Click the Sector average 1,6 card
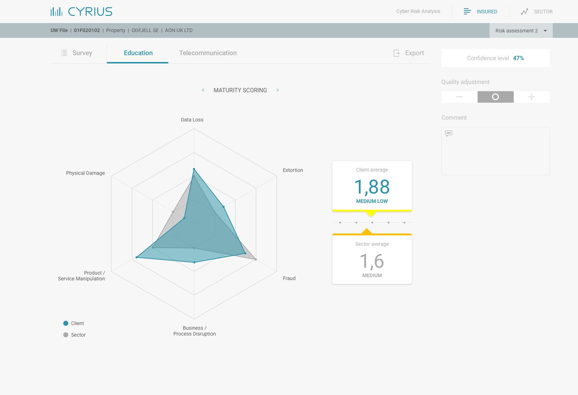Image resolution: width=578 pixels, height=395 pixels. pyautogui.click(x=372, y=259)
